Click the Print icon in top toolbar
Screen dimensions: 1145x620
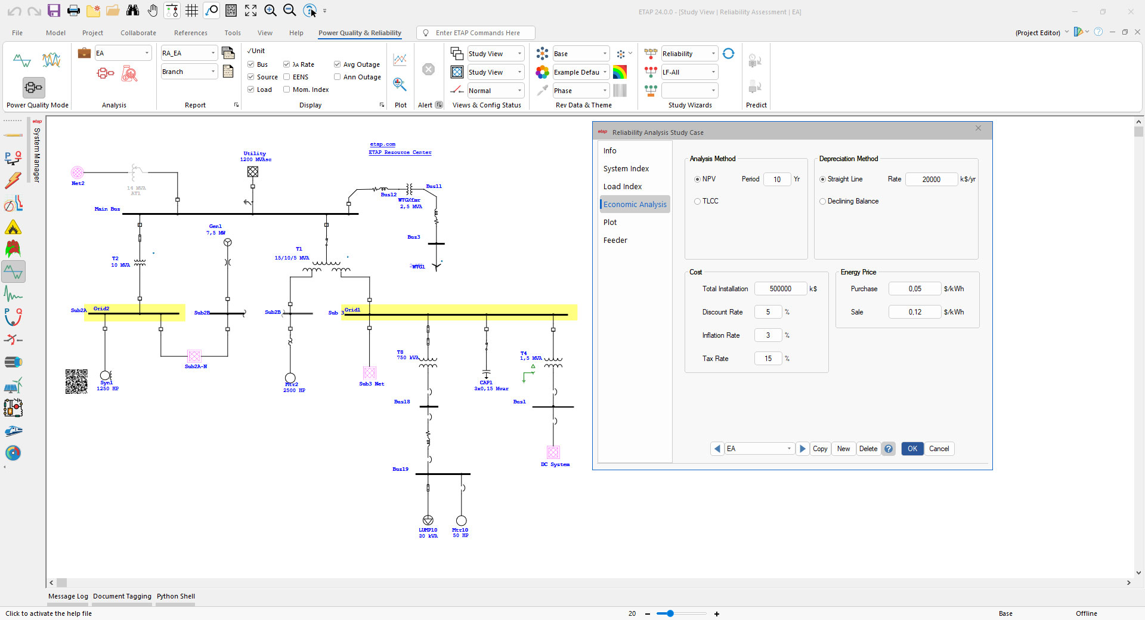point(73,11)
